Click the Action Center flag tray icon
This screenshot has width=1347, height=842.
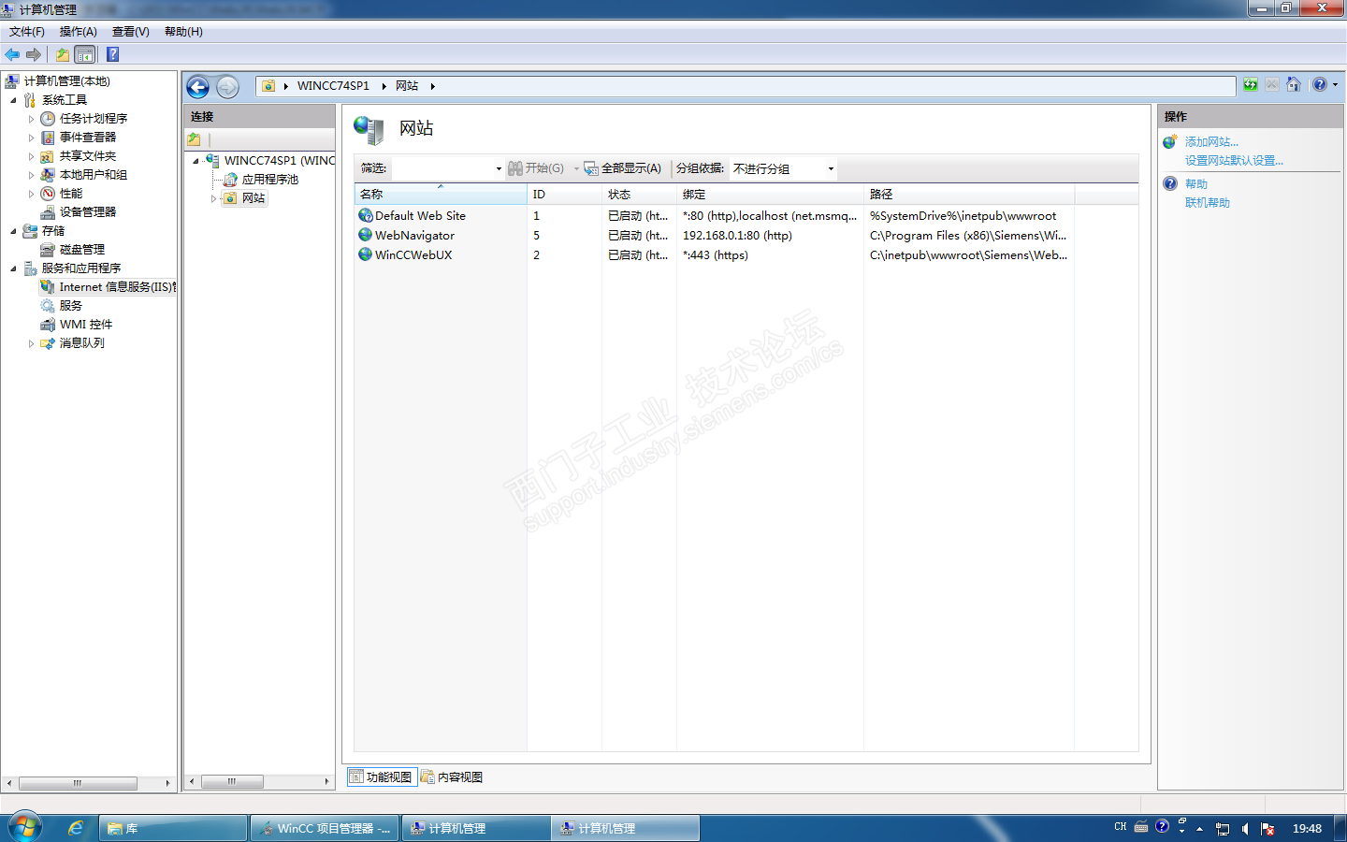[1267, 829]
